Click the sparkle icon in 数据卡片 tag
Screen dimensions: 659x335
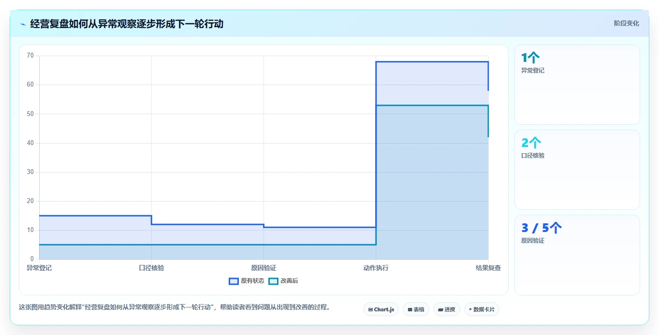click(470, 309)
